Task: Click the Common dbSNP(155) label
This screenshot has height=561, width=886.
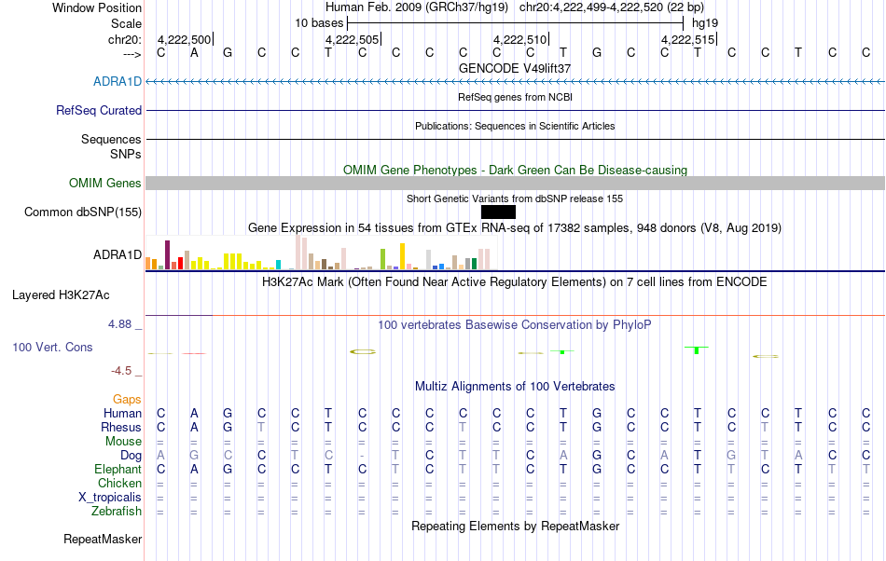Action: click(83, 212)
